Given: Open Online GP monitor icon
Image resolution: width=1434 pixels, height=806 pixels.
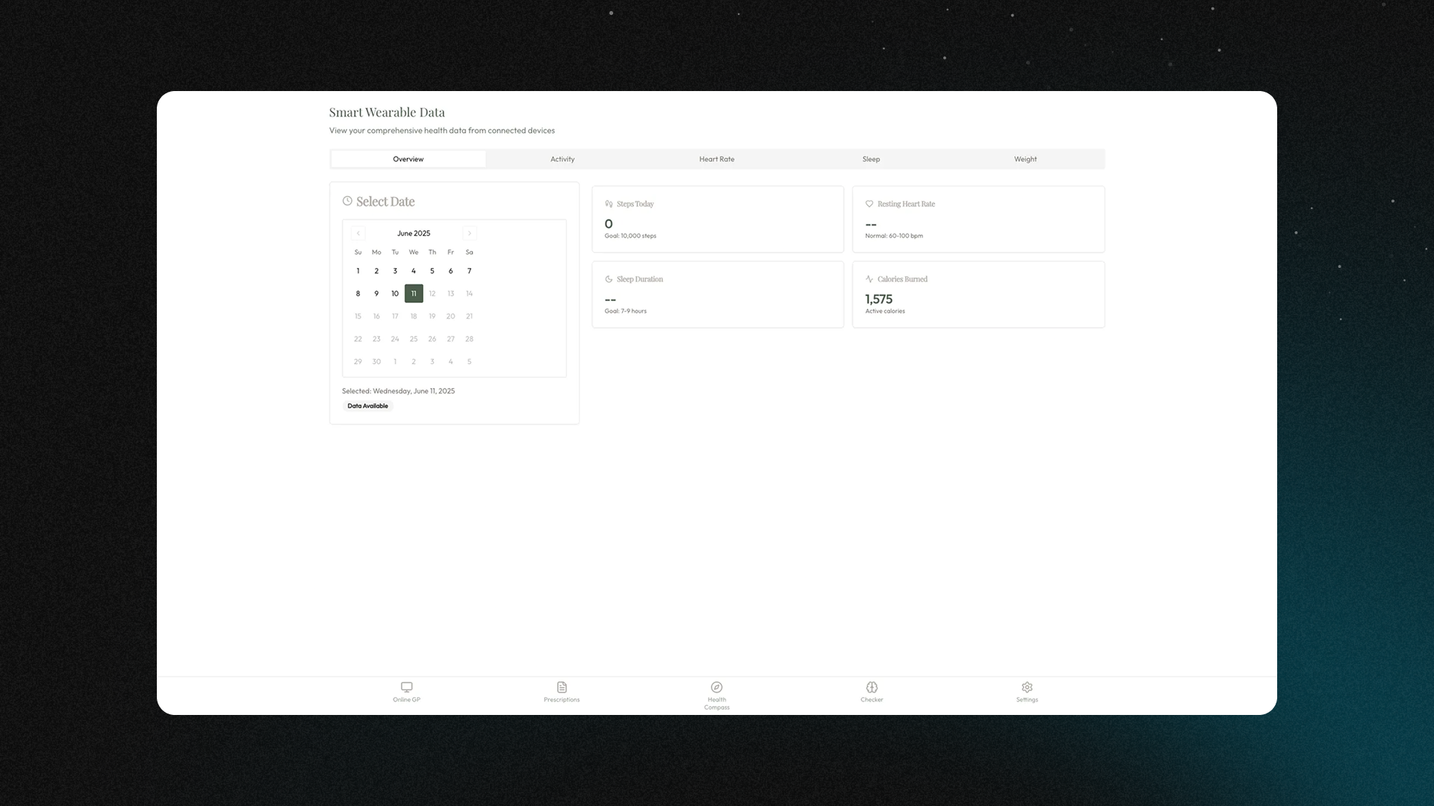Looking at the screenshot, I should pyautogui.click(x=406, y=687).
